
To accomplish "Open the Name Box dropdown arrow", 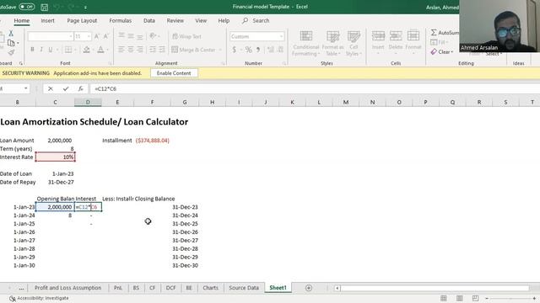I will (26, 88).
